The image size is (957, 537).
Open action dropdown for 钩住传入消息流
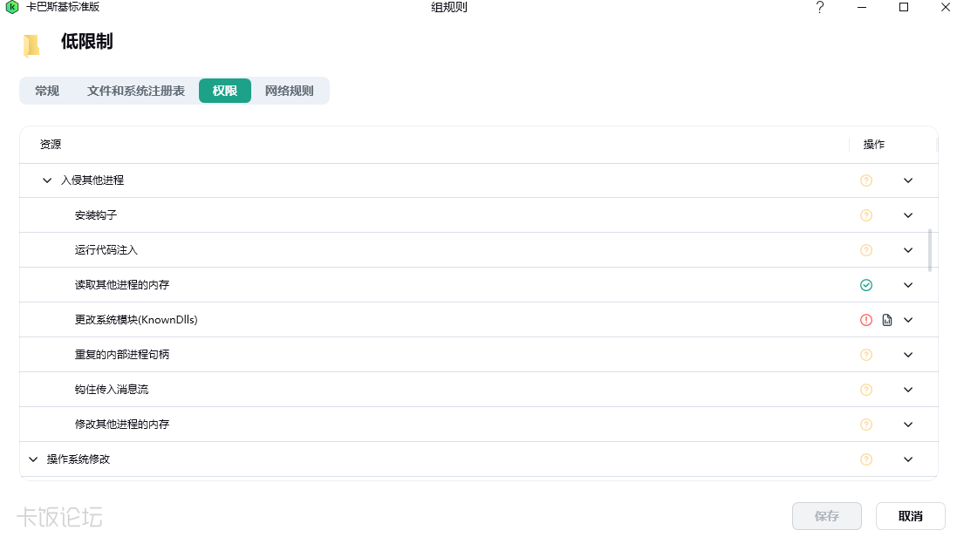tap(908, 390)
